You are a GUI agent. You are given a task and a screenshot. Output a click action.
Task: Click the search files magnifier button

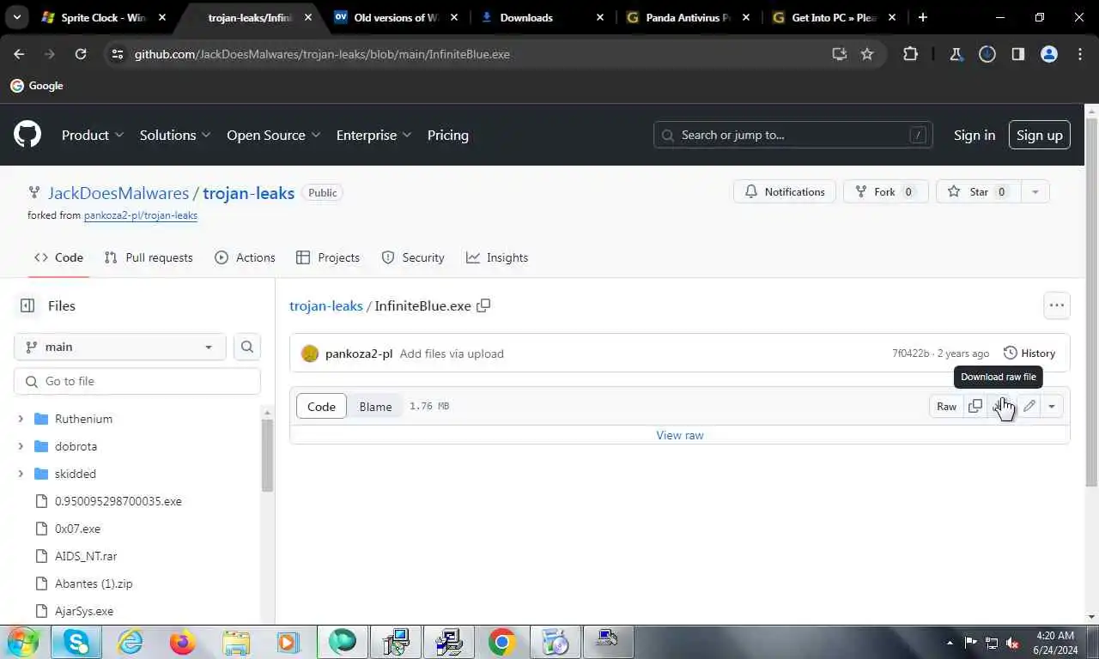click(x=247, y=347)
